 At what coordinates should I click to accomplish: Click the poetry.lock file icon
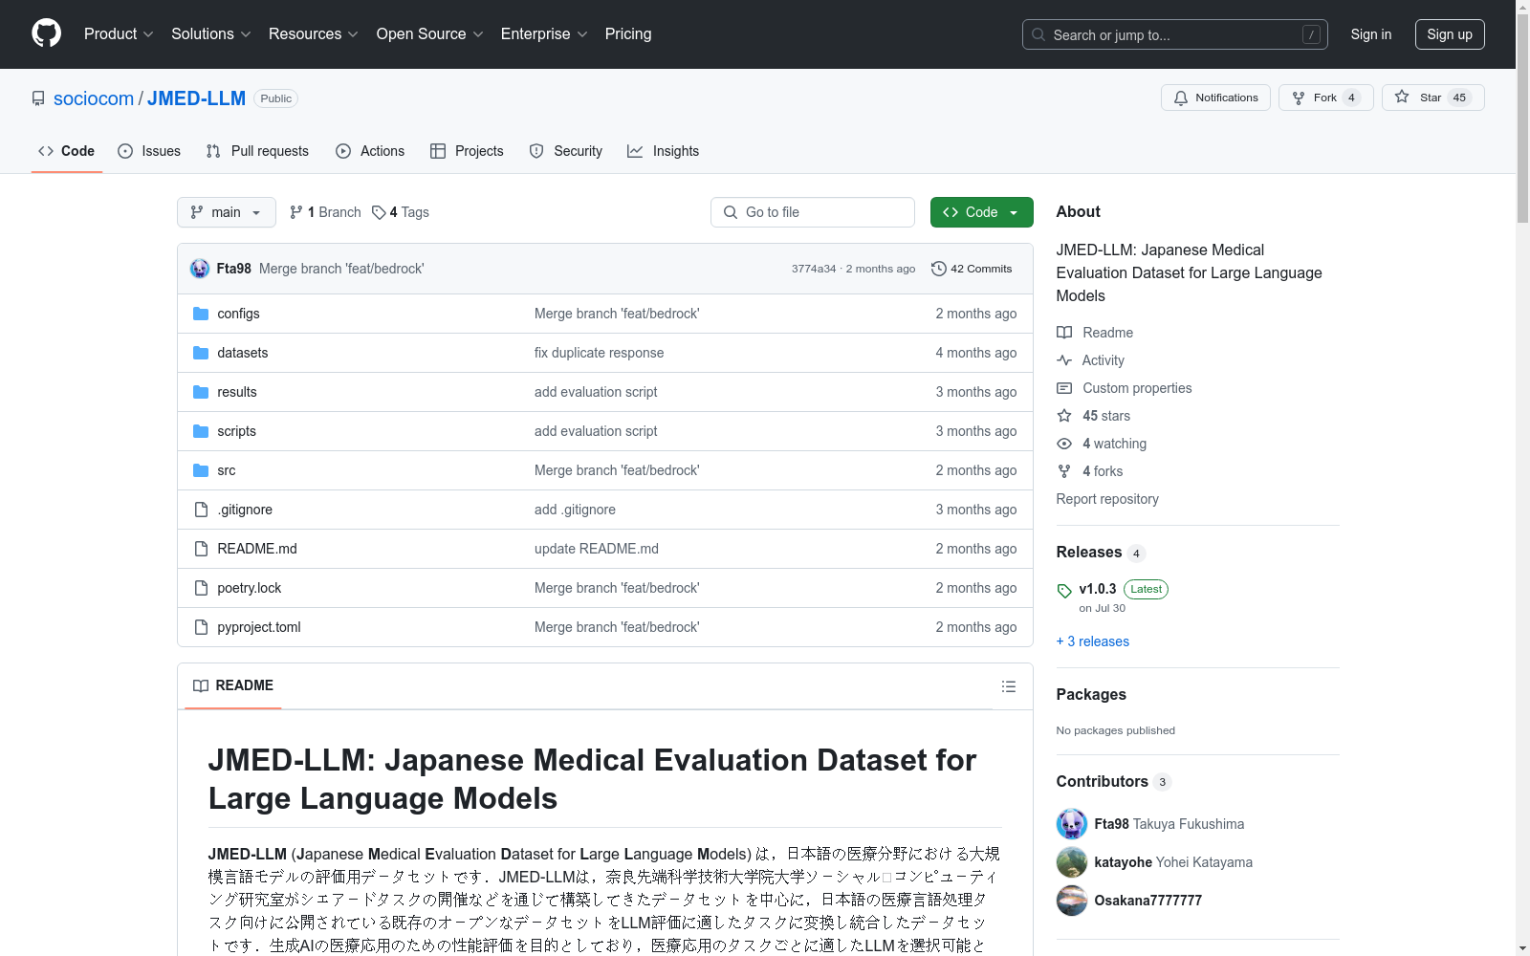click(201, 588)
